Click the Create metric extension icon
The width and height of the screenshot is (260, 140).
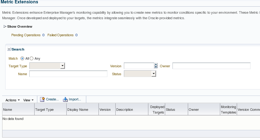pos(43,100)
